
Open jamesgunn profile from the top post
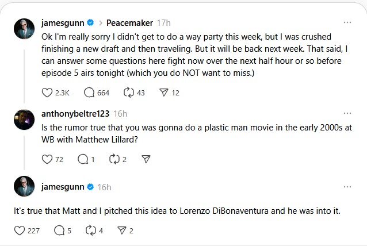62,23
